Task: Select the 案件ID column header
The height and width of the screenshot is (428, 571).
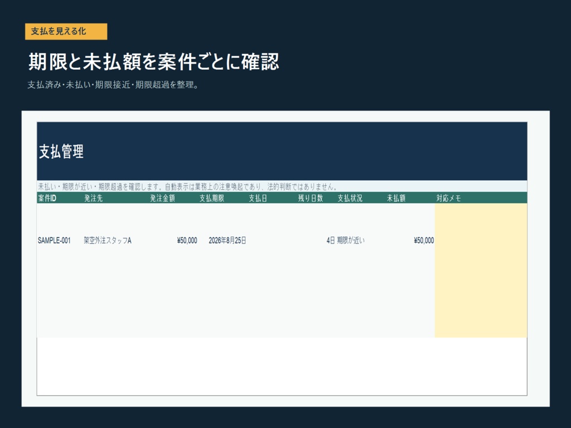Action: (x=47, y=198)
